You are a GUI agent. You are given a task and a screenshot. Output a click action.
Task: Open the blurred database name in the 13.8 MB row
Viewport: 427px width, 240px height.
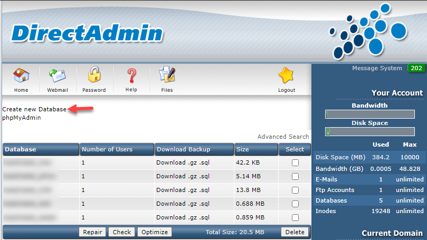(x=27, y=190)
